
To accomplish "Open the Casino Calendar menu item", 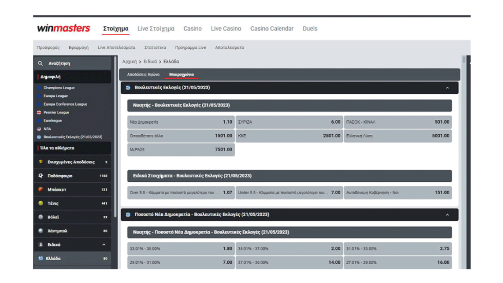I will (x=272, y=29).
